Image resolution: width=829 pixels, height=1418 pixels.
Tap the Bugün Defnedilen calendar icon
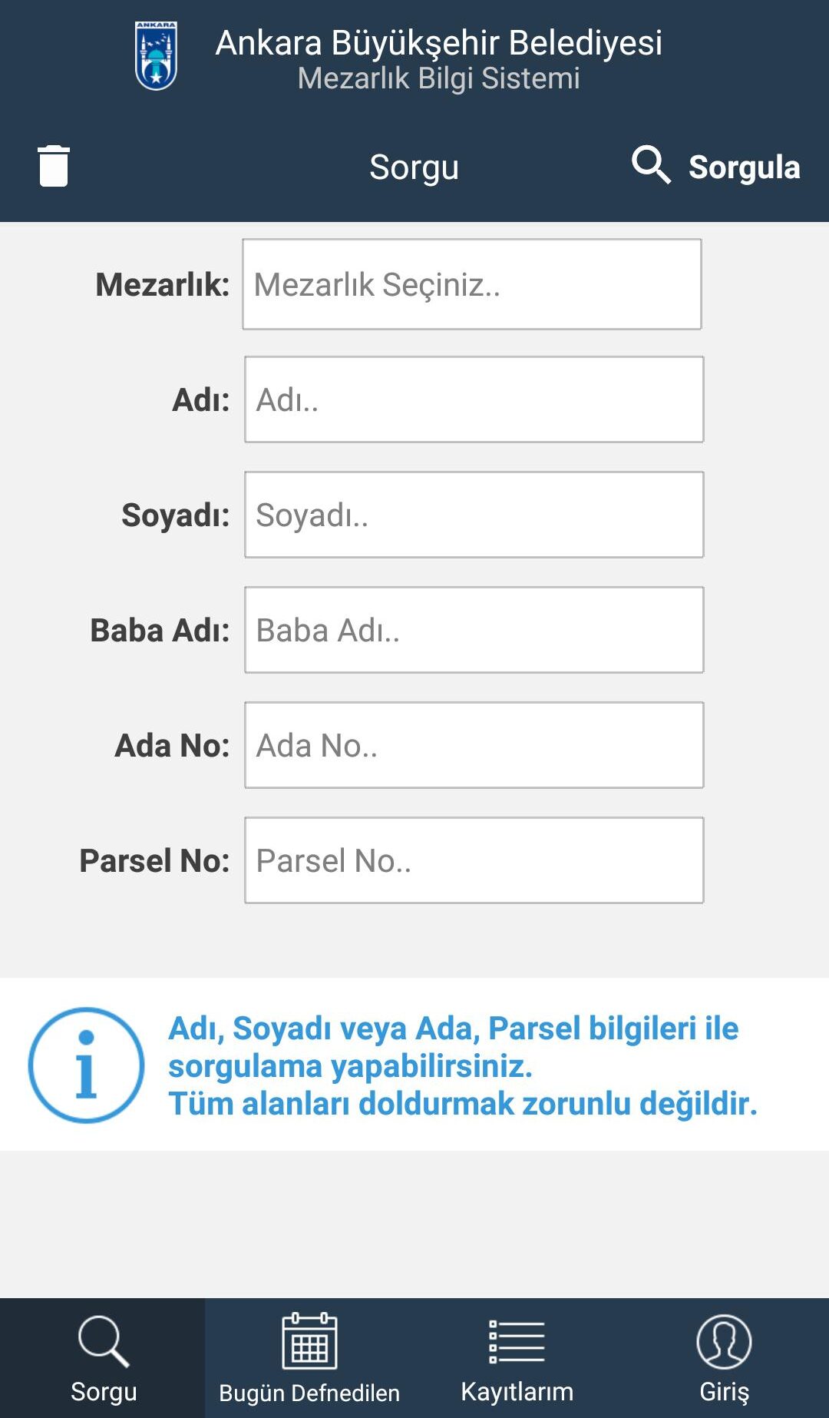click(309, 1341)
